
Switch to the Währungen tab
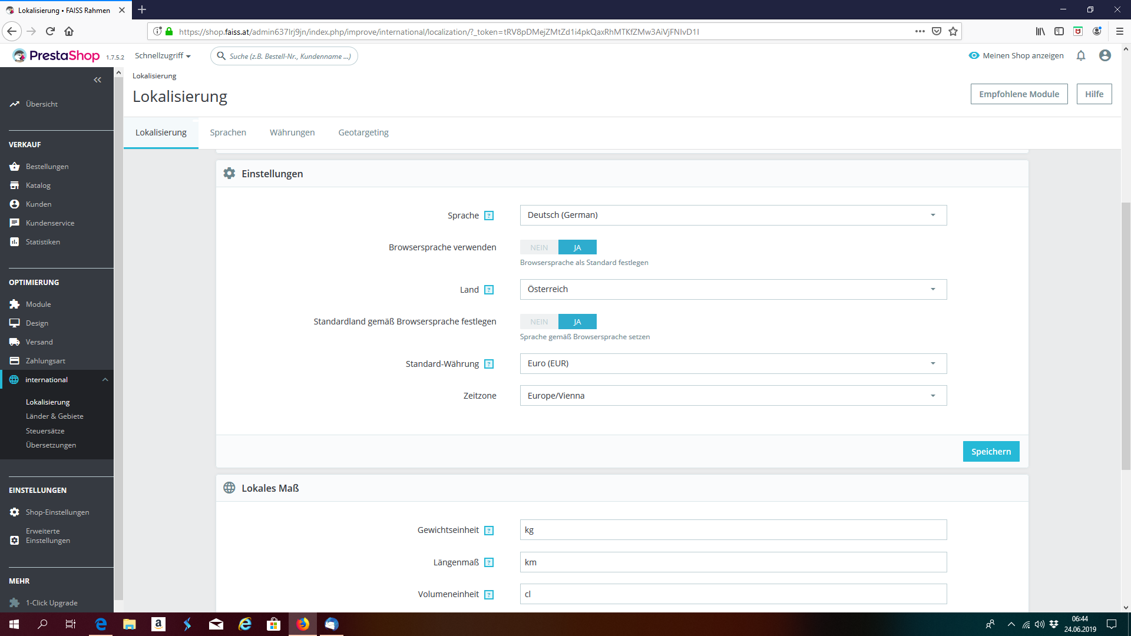point(292,132)
